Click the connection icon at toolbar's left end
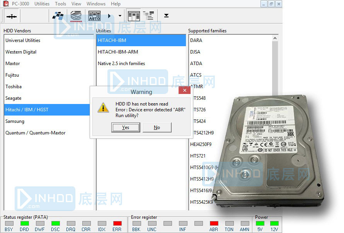This screenshot has height=233, width=344. click(x=12, y=16)
